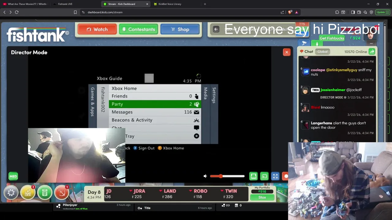This screenshot has width=392, height=220.
Task: Reload the page
Action: click(17, 12)
